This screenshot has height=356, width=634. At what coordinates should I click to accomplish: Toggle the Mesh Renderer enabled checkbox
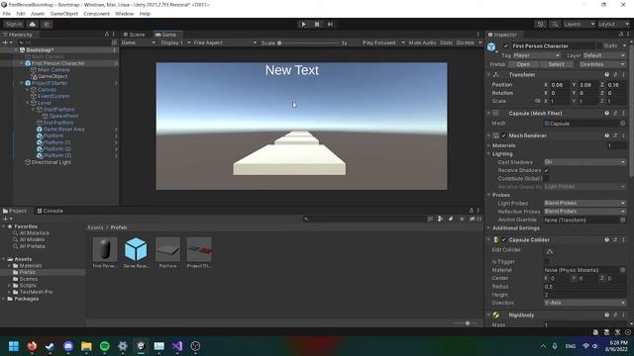coord(504,135)
